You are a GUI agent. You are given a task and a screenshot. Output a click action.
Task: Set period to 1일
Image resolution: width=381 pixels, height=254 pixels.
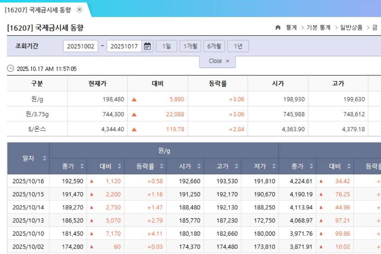[167, 46]
